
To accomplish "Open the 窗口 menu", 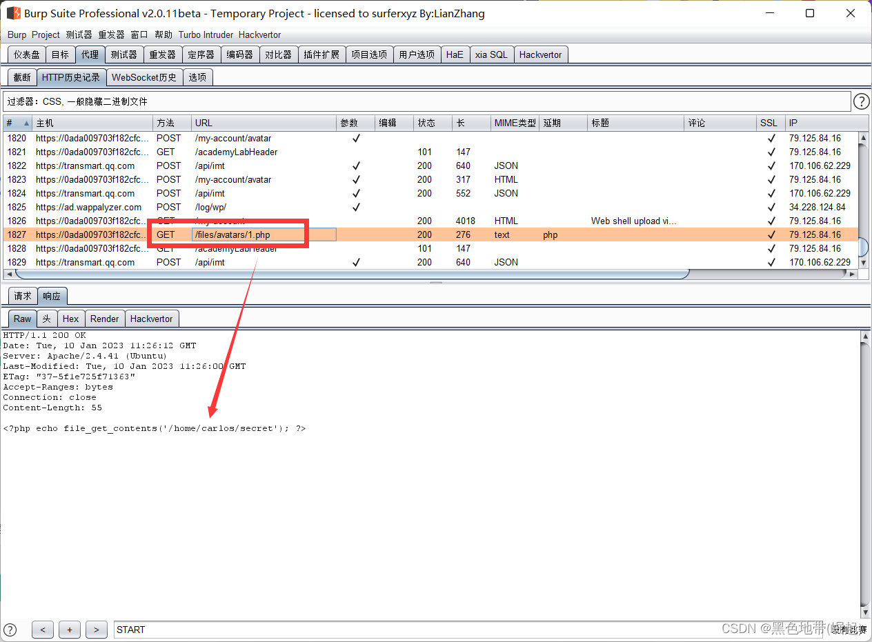I will click(x=139, y=34).
